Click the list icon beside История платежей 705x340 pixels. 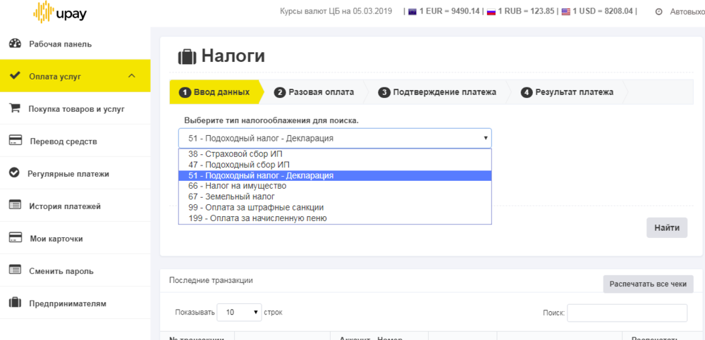(x=14, y=206)
